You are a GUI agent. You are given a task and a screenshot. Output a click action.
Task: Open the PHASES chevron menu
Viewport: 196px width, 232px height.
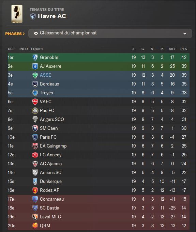click(x=15, y=34)
